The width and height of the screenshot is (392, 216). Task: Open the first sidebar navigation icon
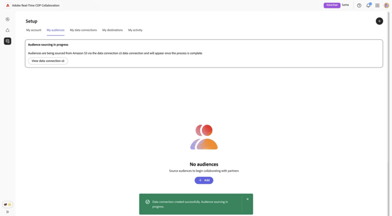pos(7,19)
